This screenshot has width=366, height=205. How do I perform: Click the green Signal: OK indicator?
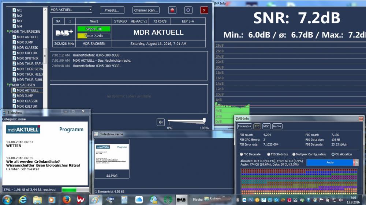[x=94, y=29]
